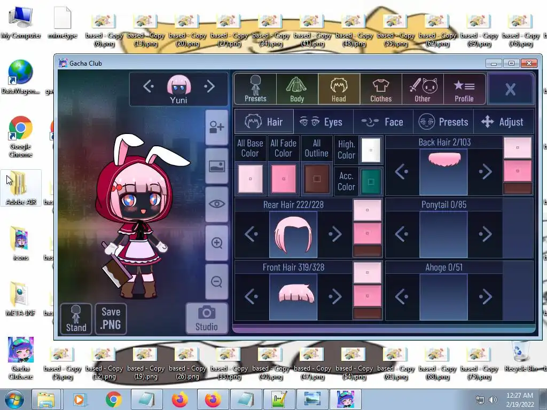The width and height of the screenshot is (547, 410).
Task: Switch to the Face sub-tab
Action: [383, 122]
